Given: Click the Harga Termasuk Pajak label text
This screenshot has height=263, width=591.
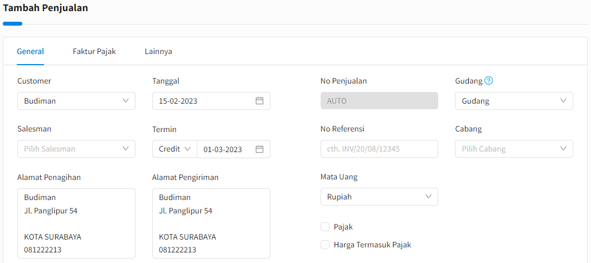Looking at the screenshot, I should click(x=372, y=245).
